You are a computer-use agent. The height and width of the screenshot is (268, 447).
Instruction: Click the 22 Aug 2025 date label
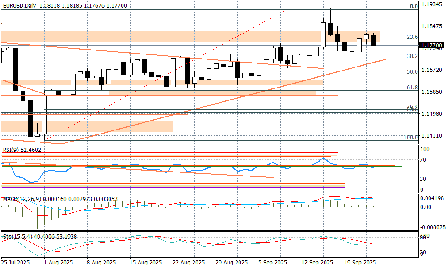tap(189, 262)
